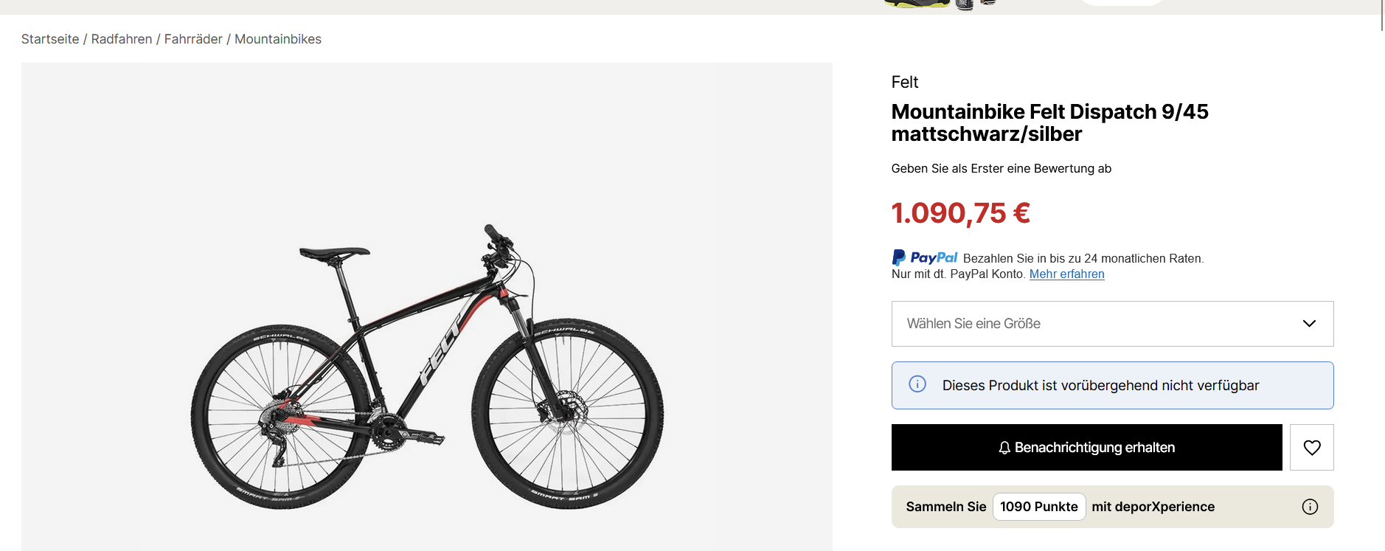
Task: Click the 1090 Punkte badge
Action: 1038,507
